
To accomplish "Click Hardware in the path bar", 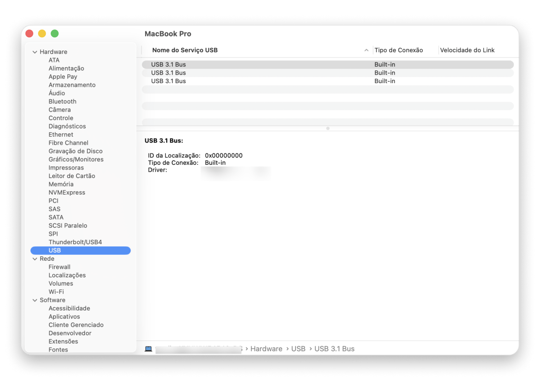I will tap(266, 349).
